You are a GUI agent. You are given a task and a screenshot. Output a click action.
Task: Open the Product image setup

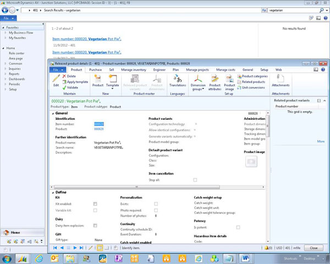(229, 82)
